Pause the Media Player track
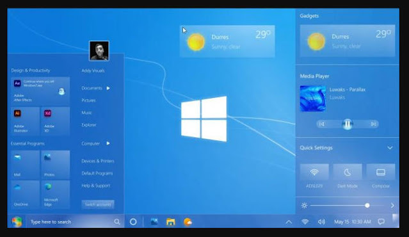 click(x=348, y=124)
